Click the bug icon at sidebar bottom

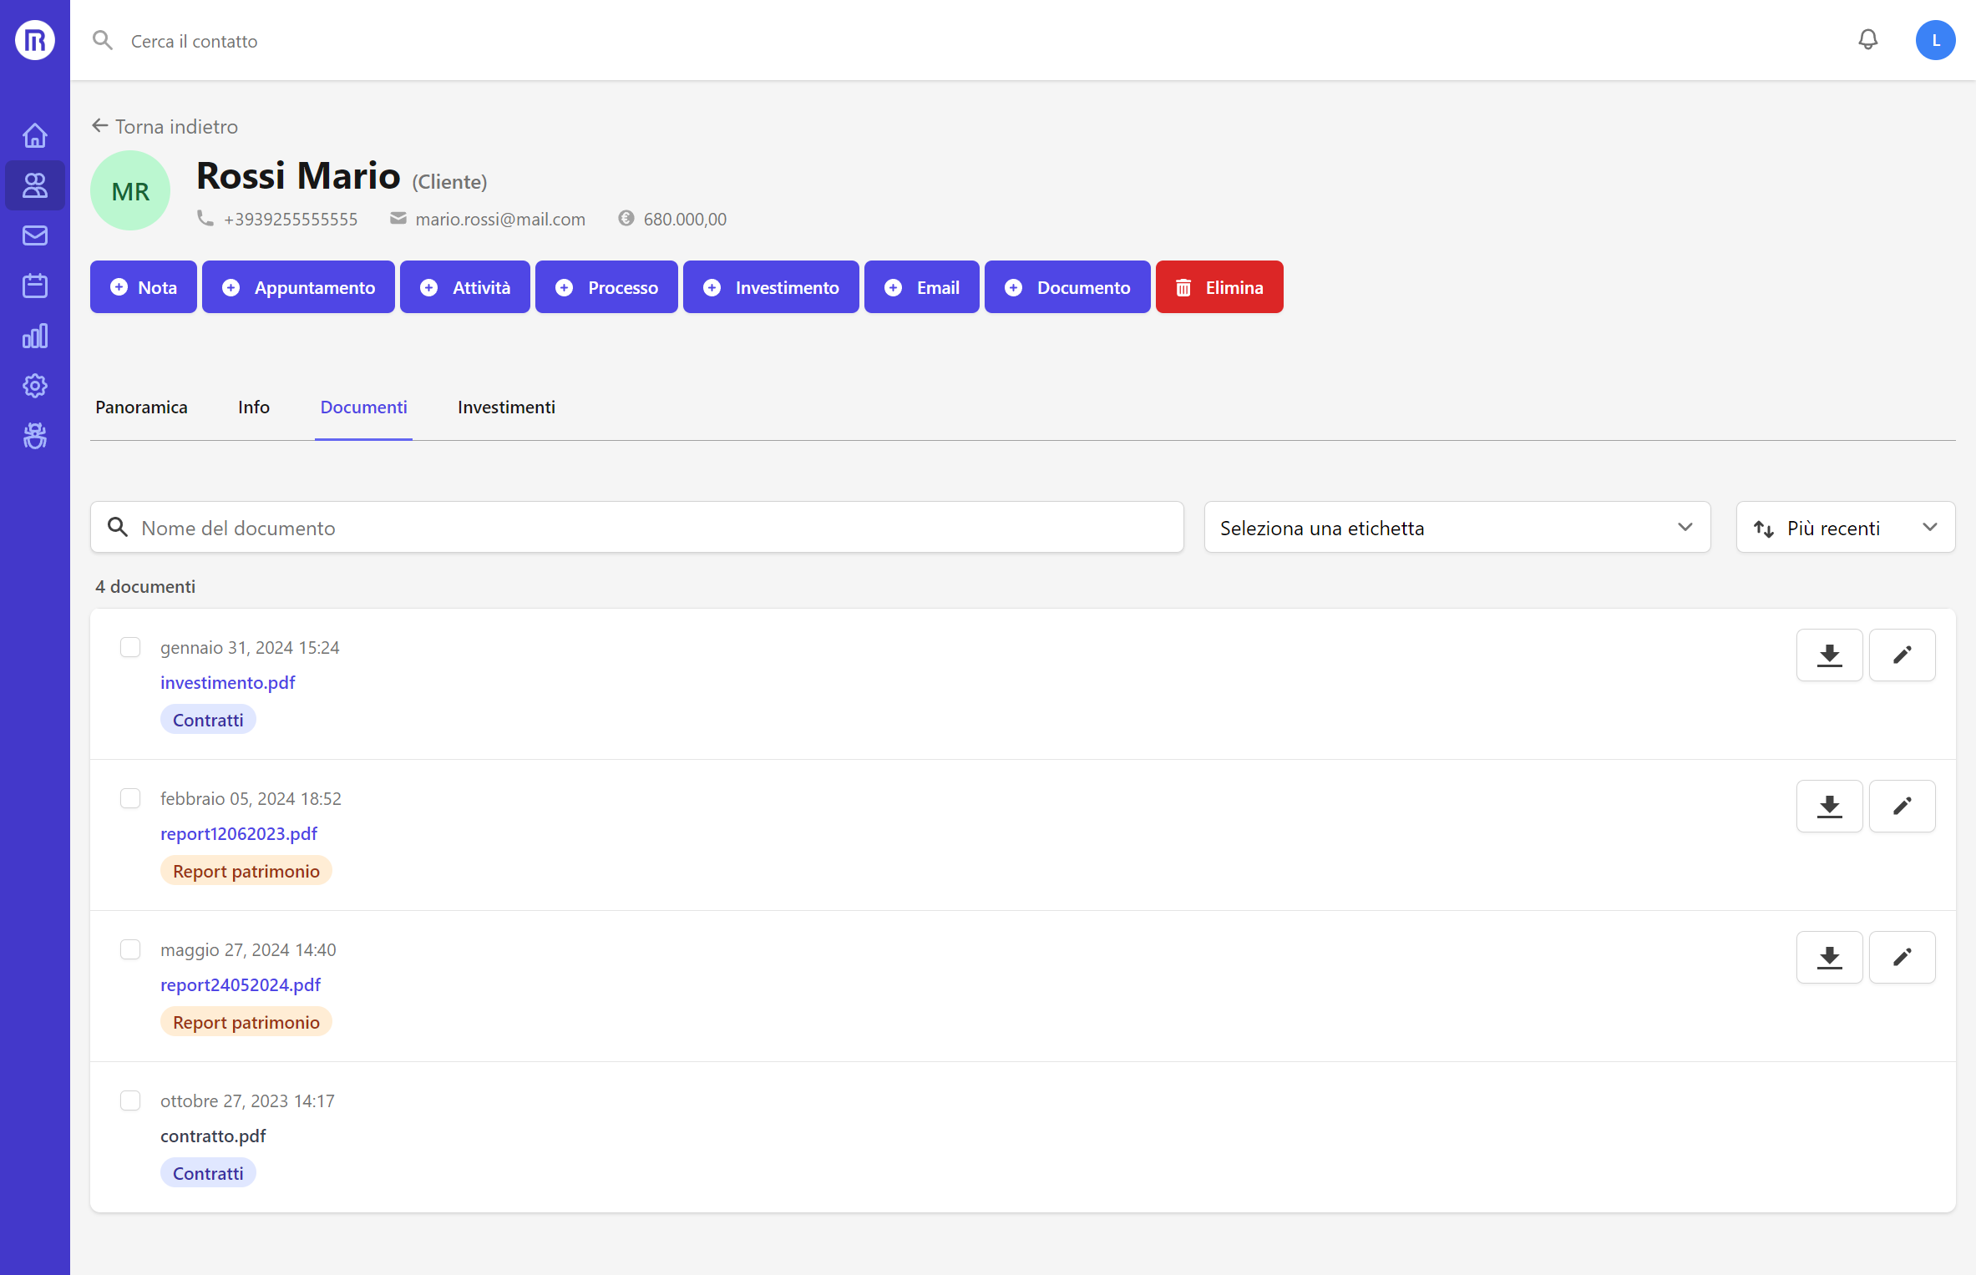pyautogui.click(x=34, y=436)
